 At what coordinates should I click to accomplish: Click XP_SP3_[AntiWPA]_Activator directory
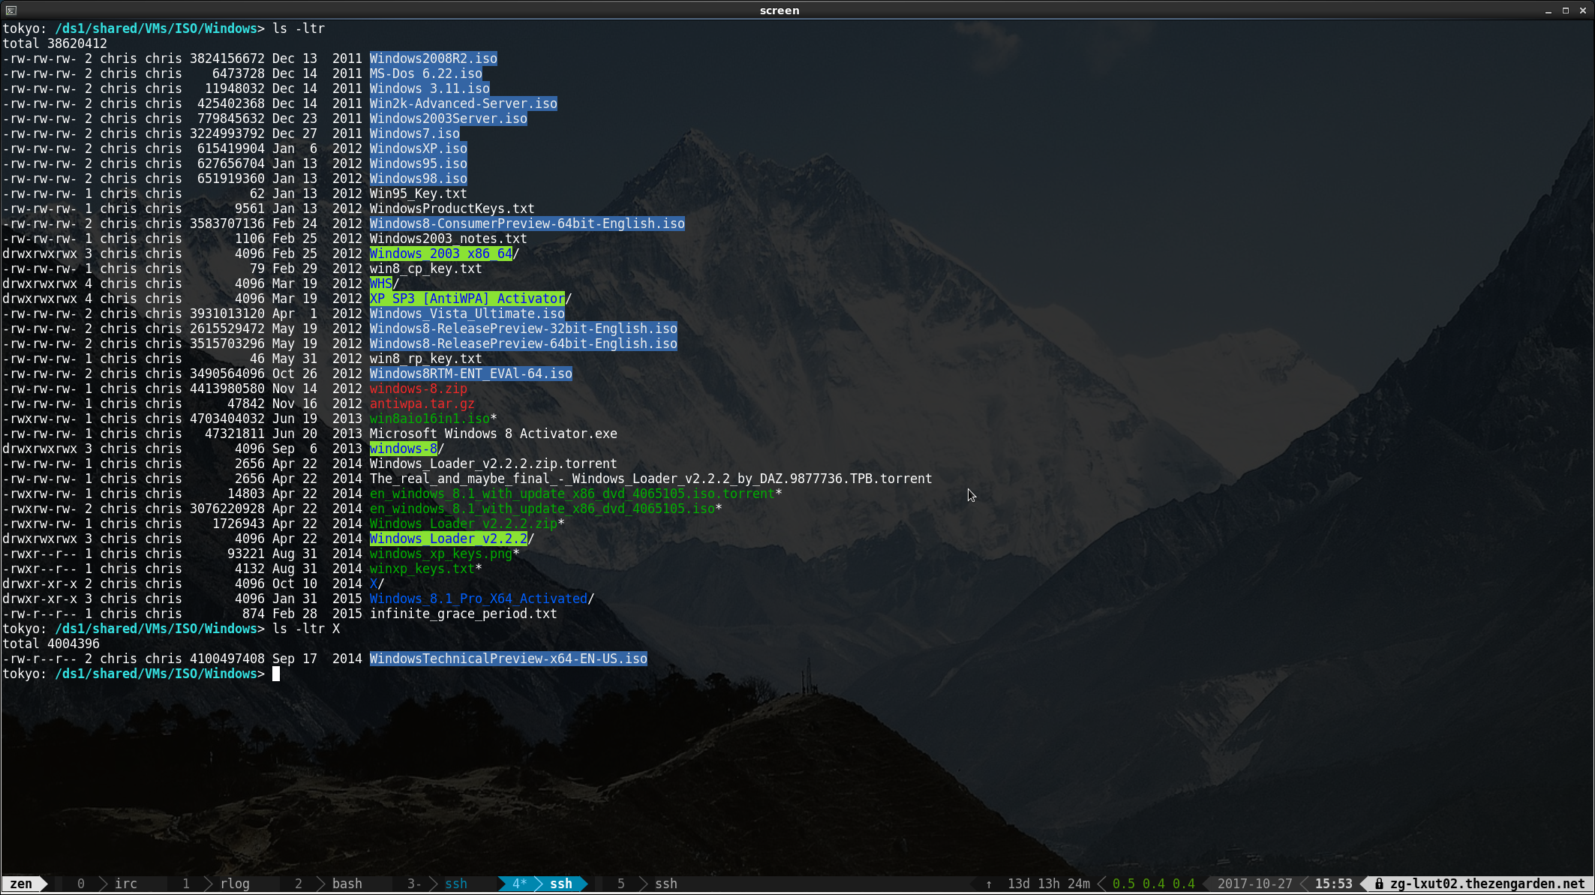tap(467, 299)
